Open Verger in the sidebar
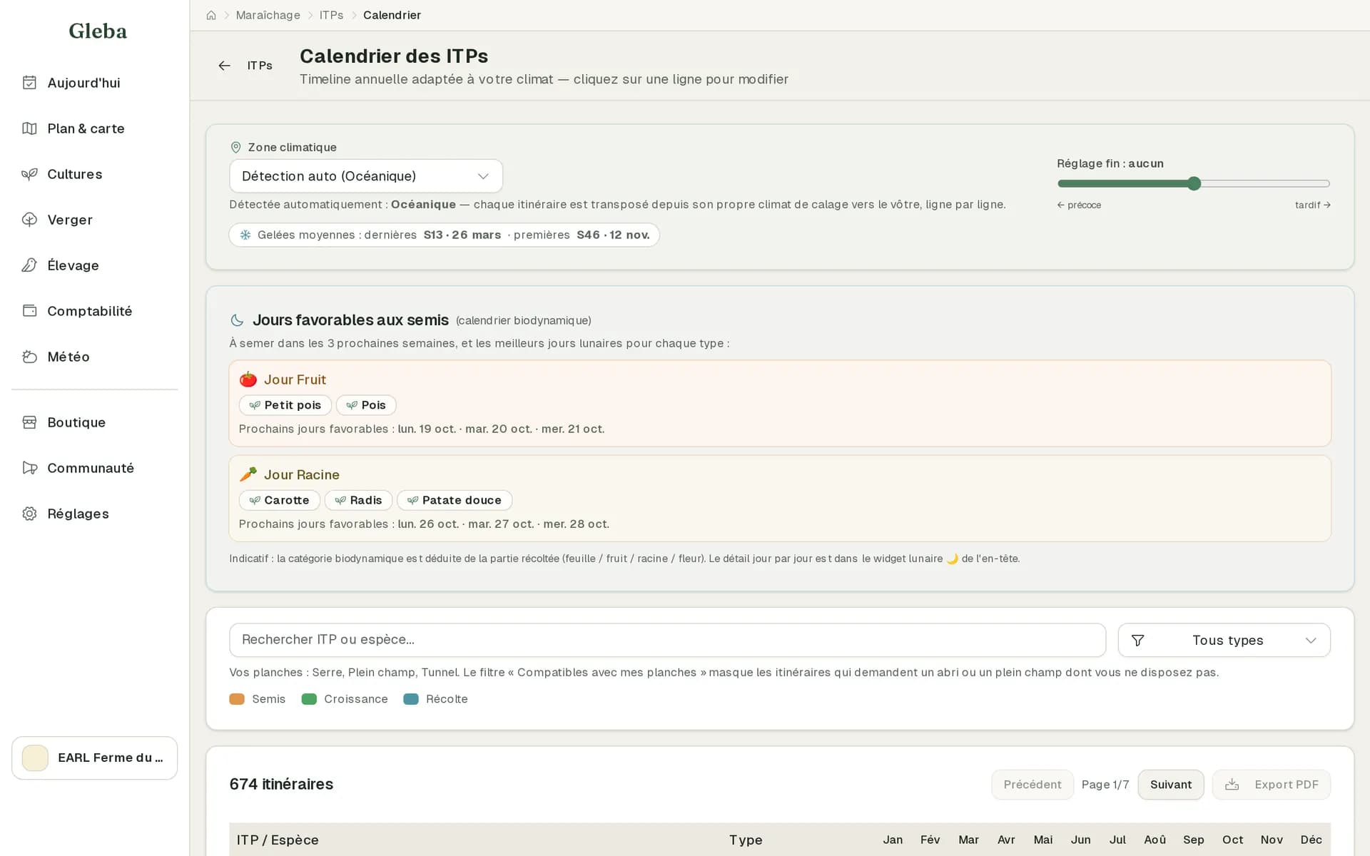Screen dimensions: 1370x856 pyautogui.click(x=95, y=220)
